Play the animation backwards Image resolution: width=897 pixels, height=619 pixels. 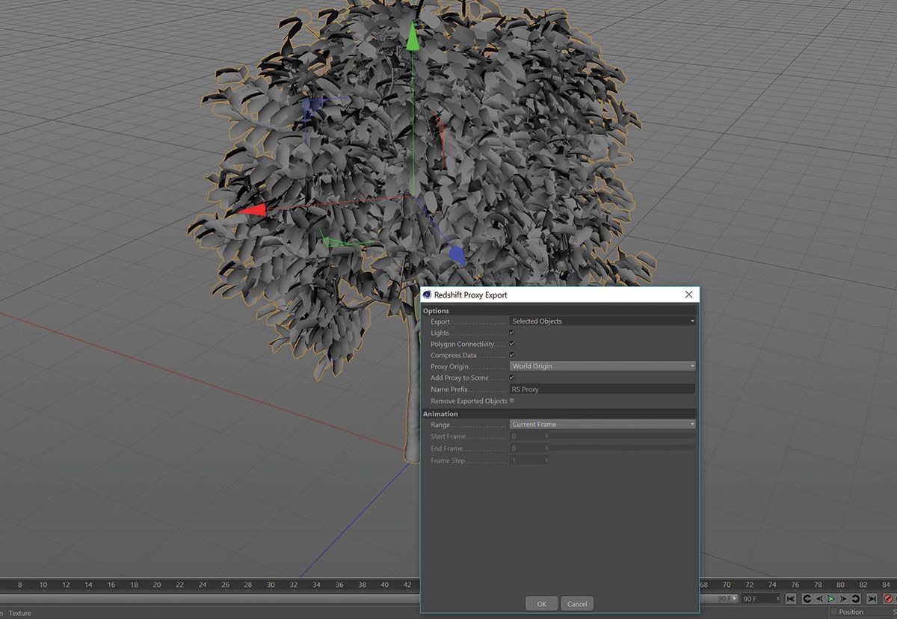tap(808, 598)
